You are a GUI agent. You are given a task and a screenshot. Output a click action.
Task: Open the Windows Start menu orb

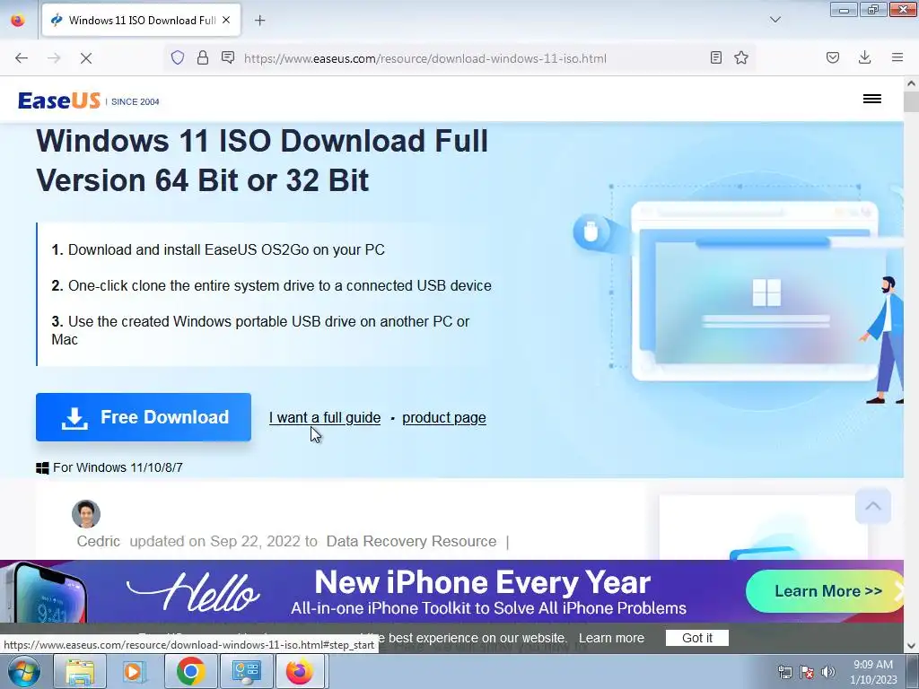tap(23, 671)
